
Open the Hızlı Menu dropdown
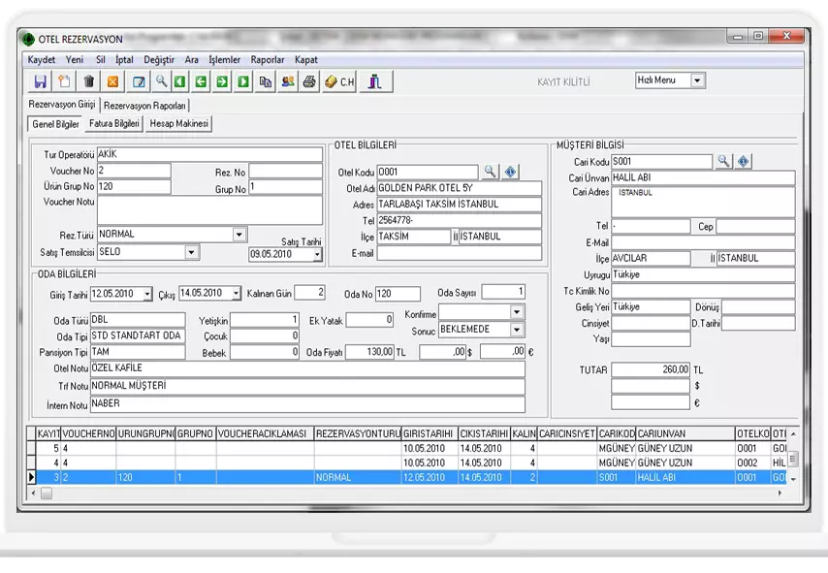[697, 80]
